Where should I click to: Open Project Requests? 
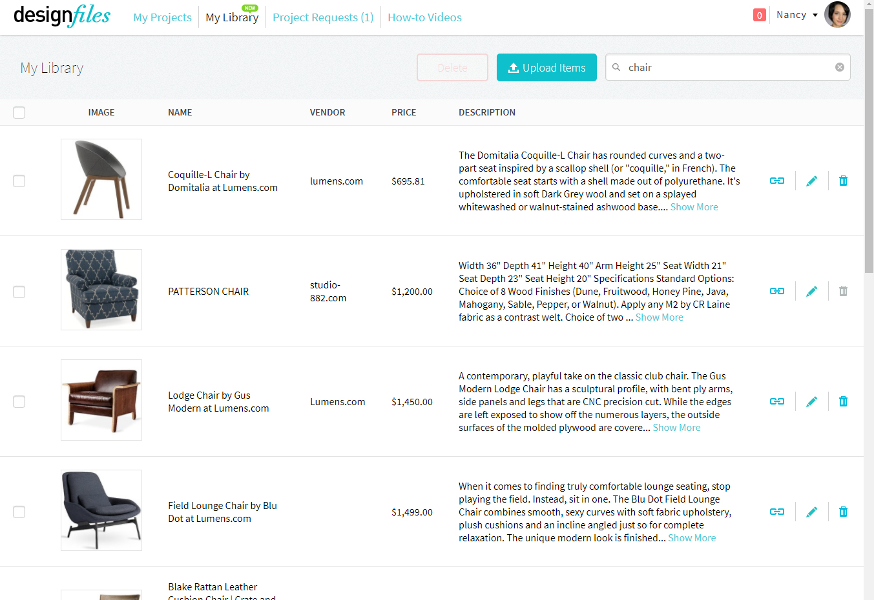tap(322, 17)
